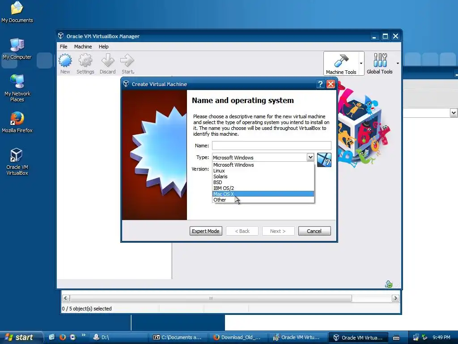The height and width of the screenshot is (344, 458).
Task: Click the horizontal scrollbar thumb
Action: [x=211, y=298]
